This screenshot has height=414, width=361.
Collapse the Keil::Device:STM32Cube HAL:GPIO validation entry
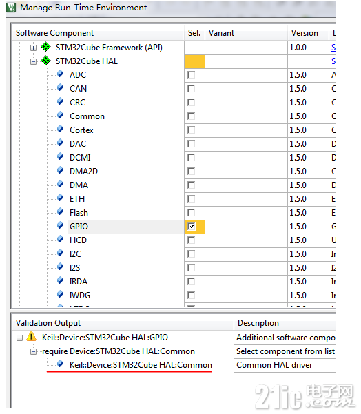[19, 338]
